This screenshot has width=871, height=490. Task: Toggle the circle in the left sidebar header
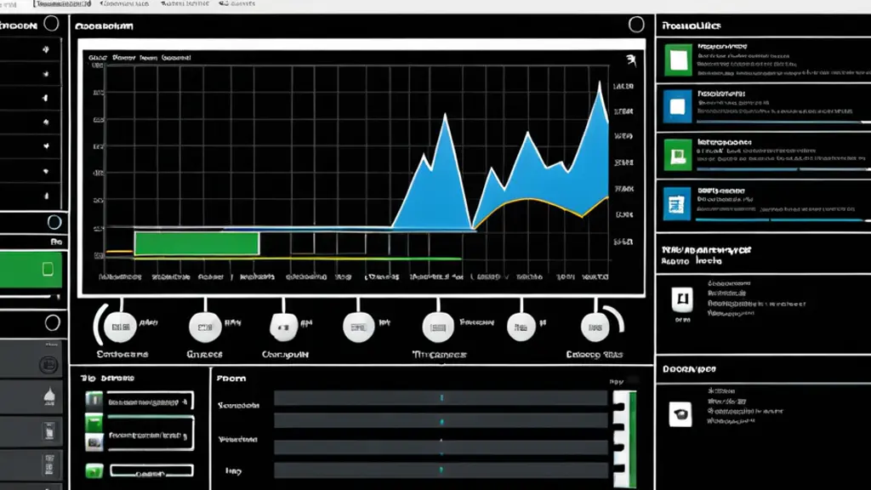click(x=51, y=23)
